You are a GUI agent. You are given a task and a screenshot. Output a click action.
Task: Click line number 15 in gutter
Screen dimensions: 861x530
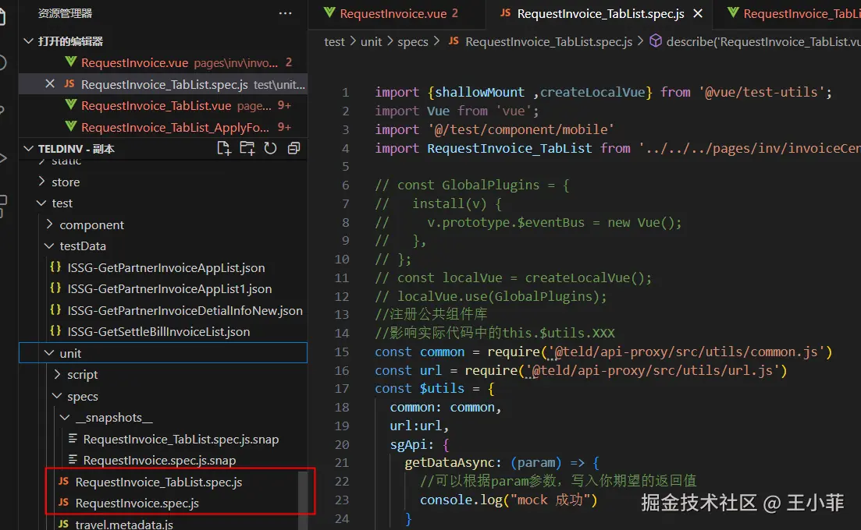(x=342, y=352)
